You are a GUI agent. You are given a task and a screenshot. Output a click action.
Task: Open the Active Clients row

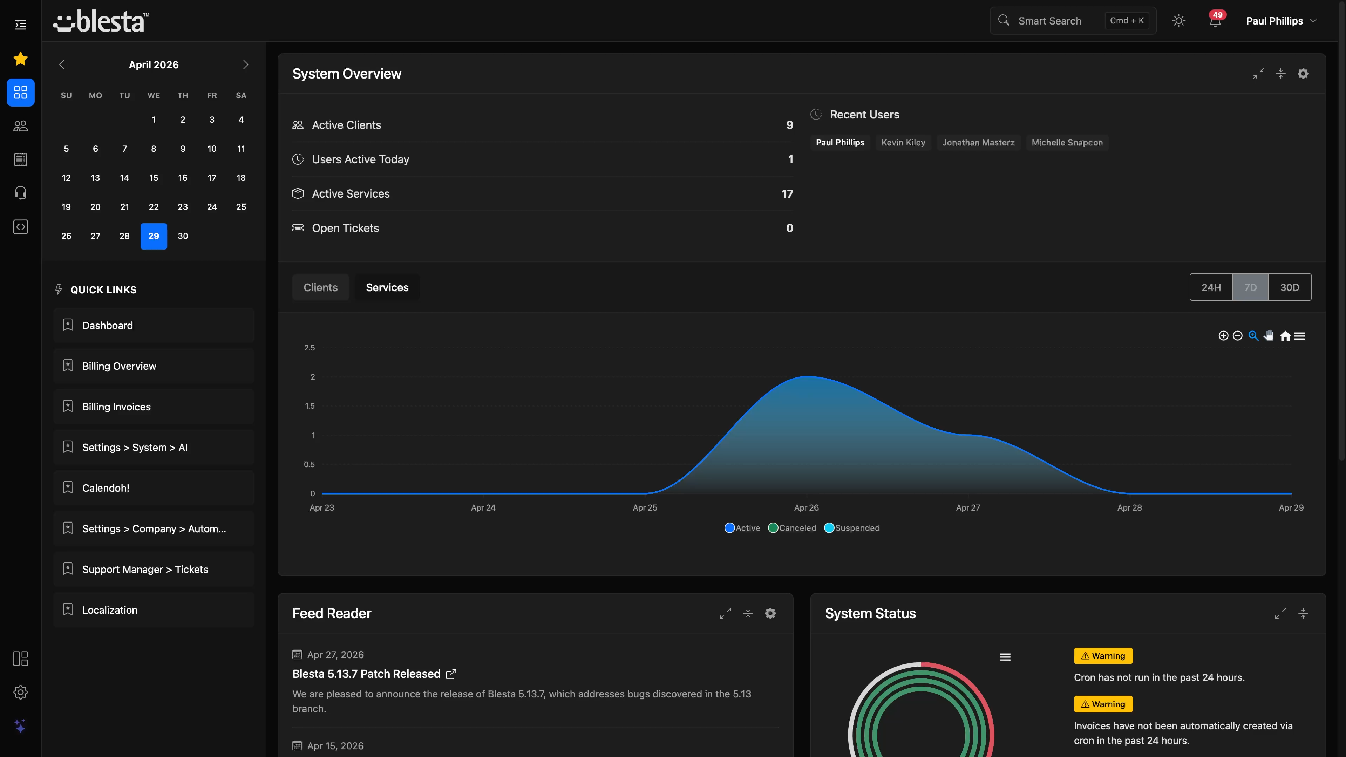(x=543, y=125)
